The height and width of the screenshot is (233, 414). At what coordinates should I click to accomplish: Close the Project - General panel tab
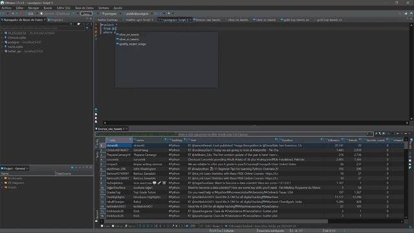click(x=27, y=168)
